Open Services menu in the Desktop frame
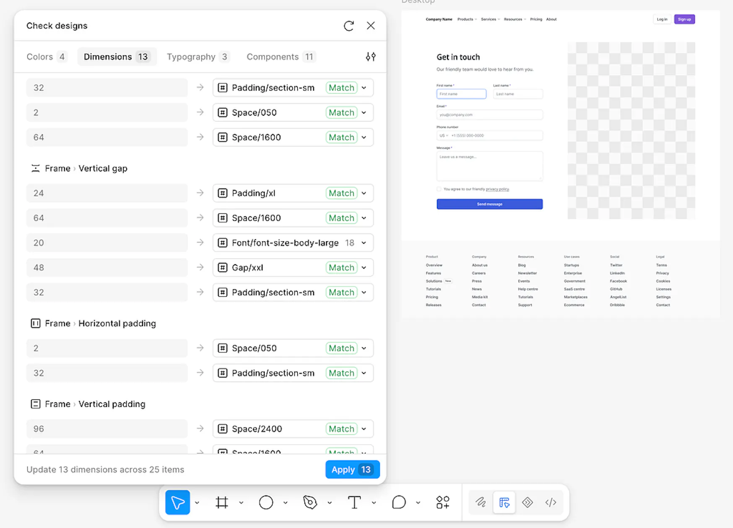 (x=491, y=19)
